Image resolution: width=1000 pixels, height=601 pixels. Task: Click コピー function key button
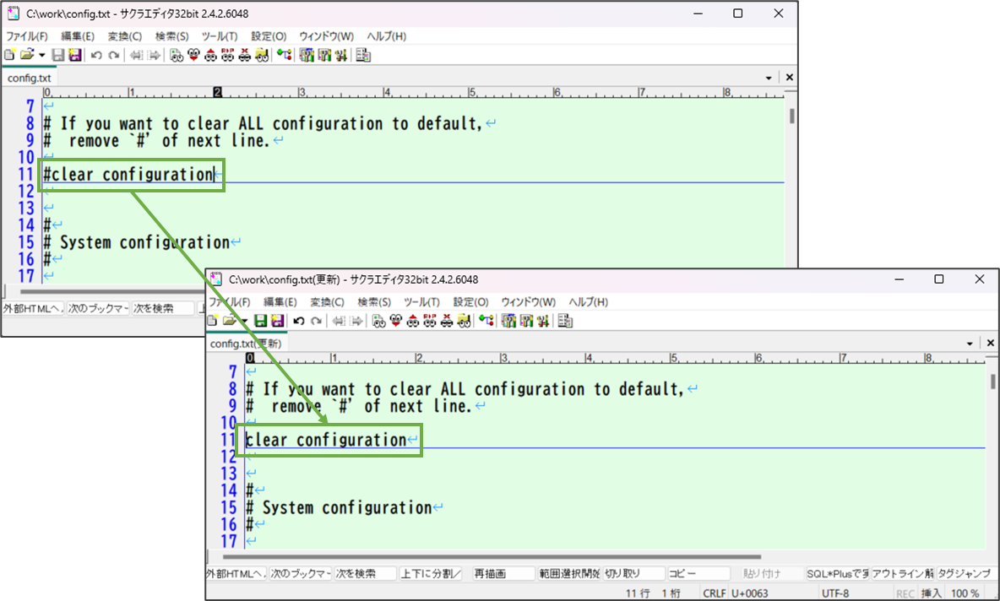click(699, 574)
